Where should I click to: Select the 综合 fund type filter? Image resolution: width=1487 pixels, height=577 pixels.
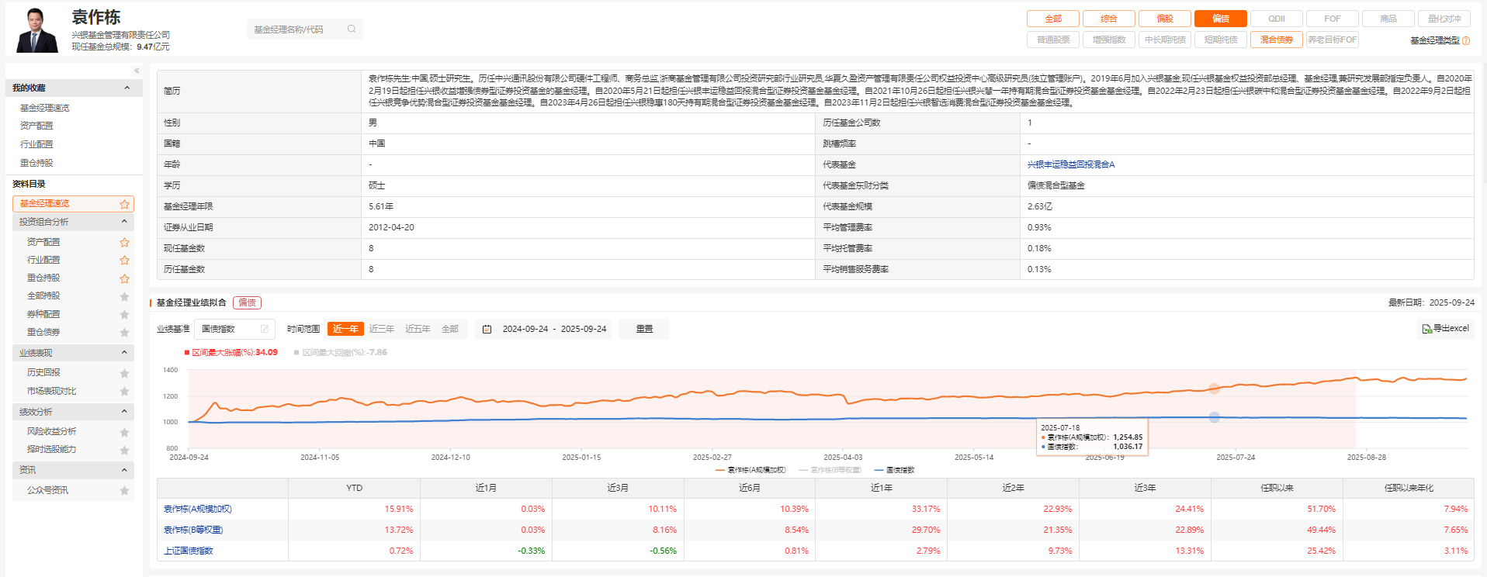[1109, 19]
